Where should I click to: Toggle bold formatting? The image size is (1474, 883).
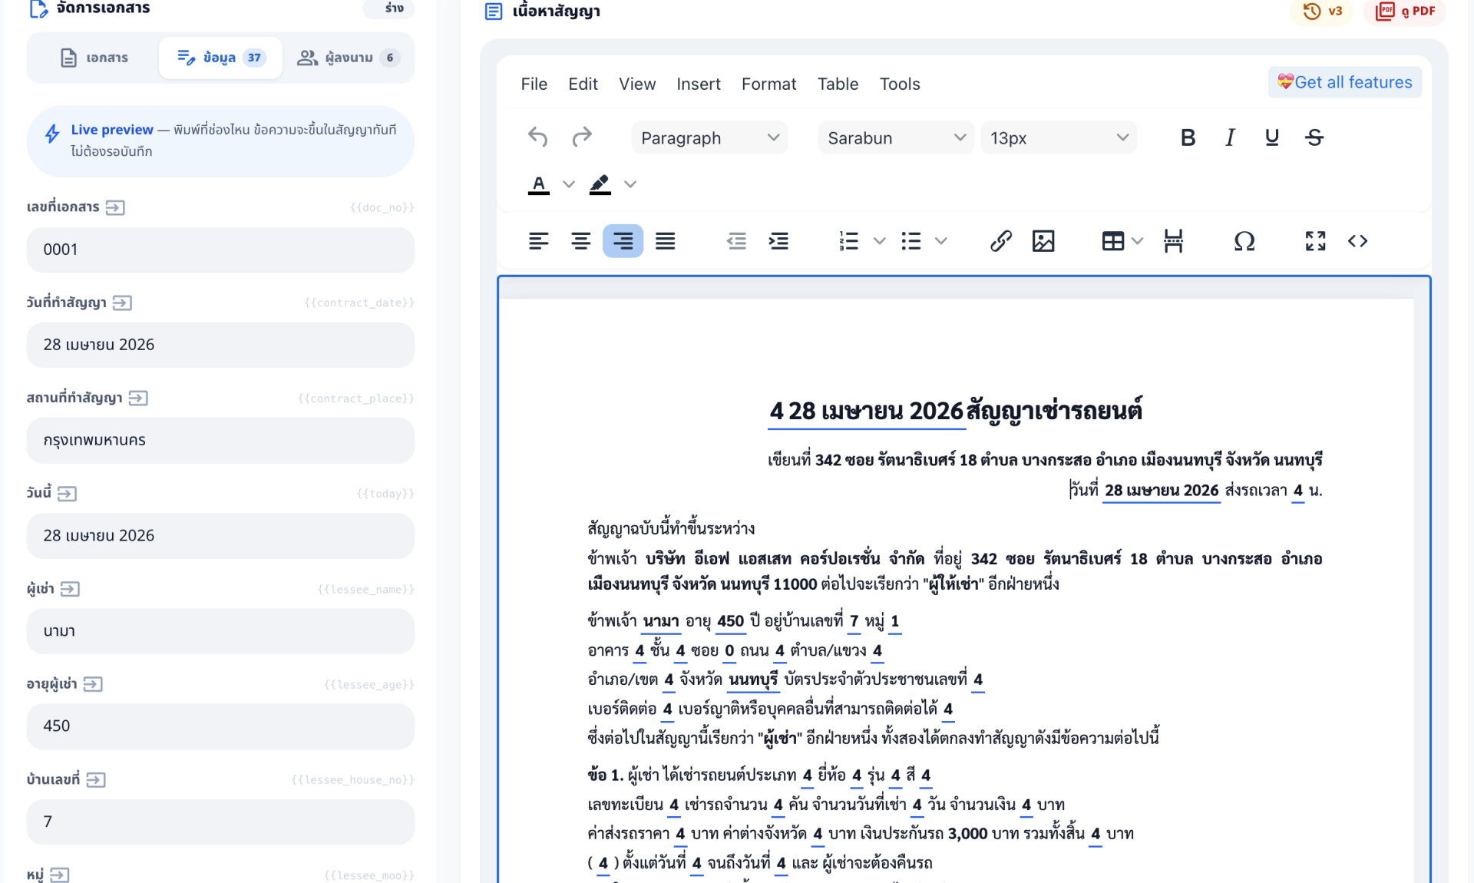coord(1188,137)
